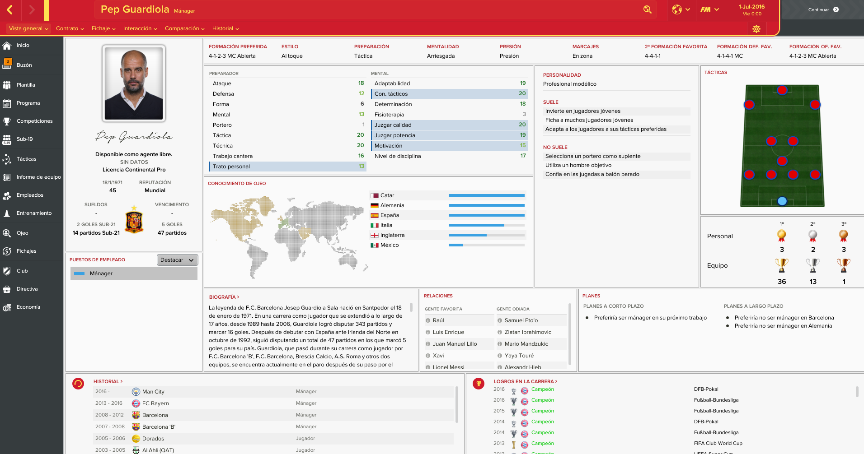Open the search magnifier icon
This screenshot has height=454, width=864.
click(648, 9)
